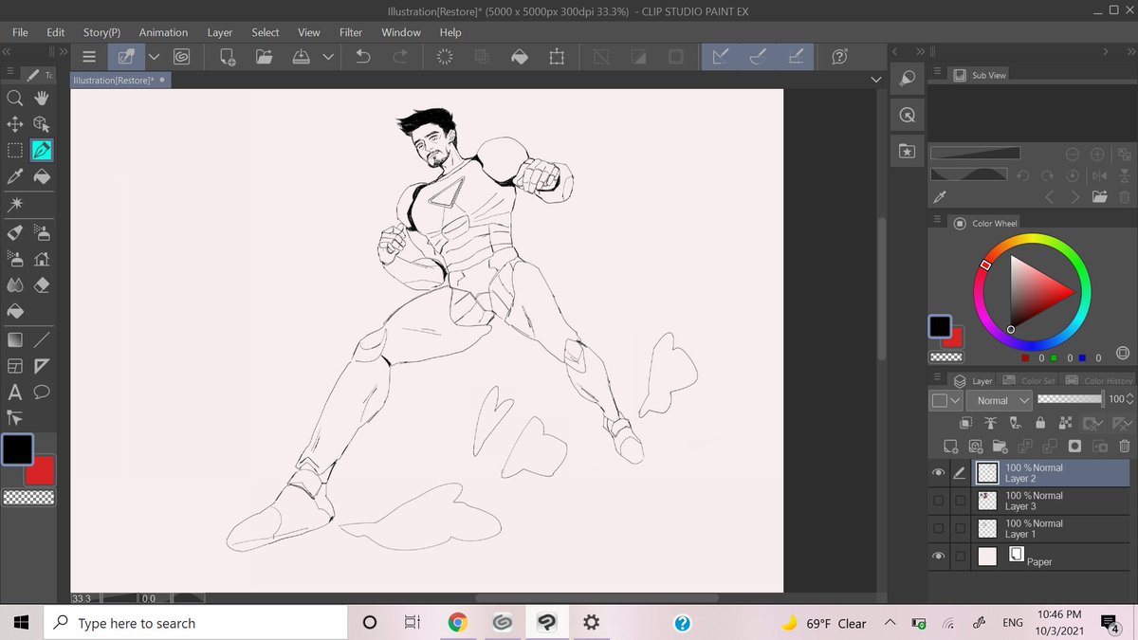Image resolution: width=1138 pixels, height=640 pixels.
Task: Toggle Snap to Ruler
Action: pyautogui.click(x=720, y=57)
